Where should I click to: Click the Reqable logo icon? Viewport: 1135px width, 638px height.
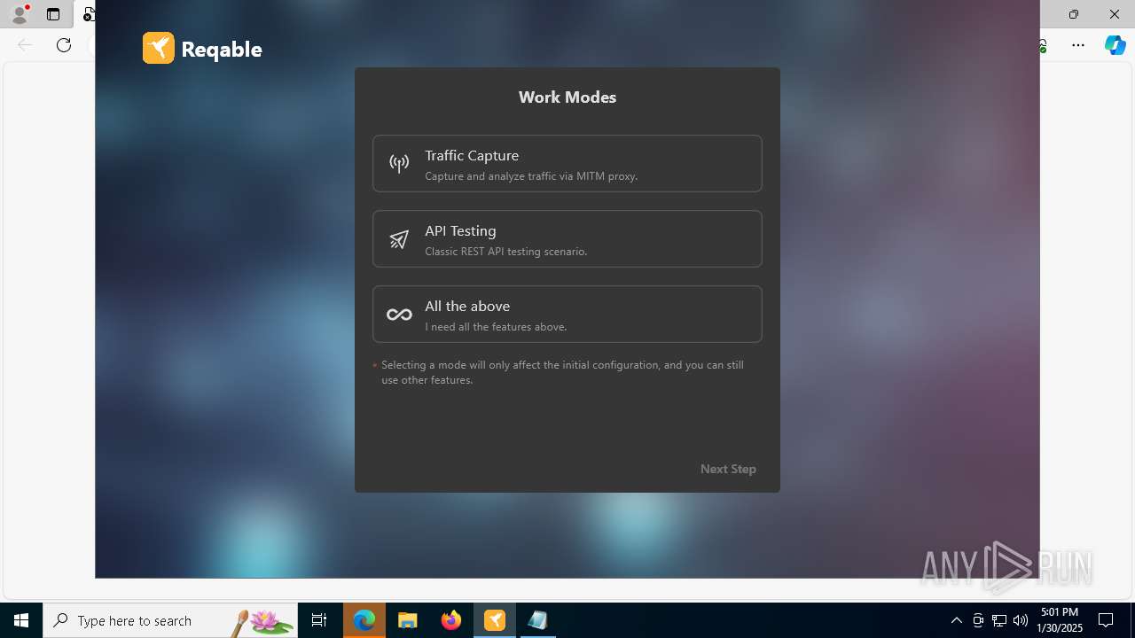(x=159, y=48)
